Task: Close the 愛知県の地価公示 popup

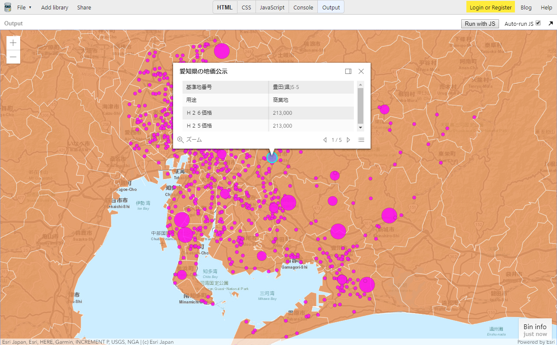Action: coord(361,71)
